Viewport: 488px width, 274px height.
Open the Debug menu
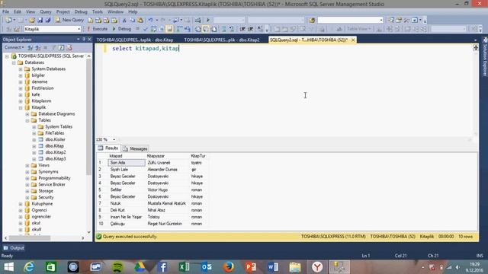point(81,12)
